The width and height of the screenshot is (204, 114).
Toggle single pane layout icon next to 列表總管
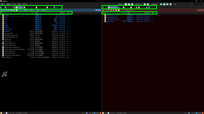[x=161, y=4]
